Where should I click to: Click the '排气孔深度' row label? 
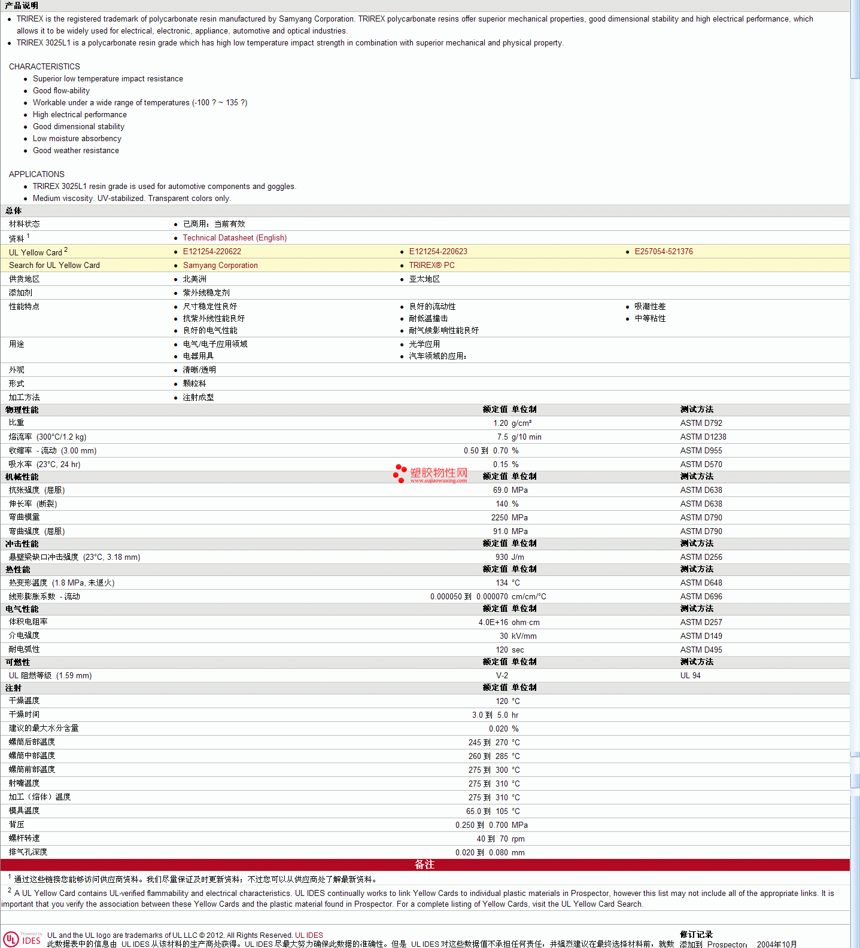point(28,852)
